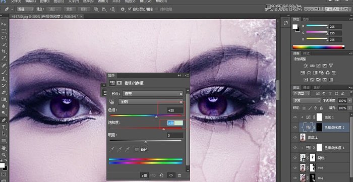This screenshot has width=353, height=182.
Task: Select the Eyedropper tool in the toolbox
Action: pos(4,58)
